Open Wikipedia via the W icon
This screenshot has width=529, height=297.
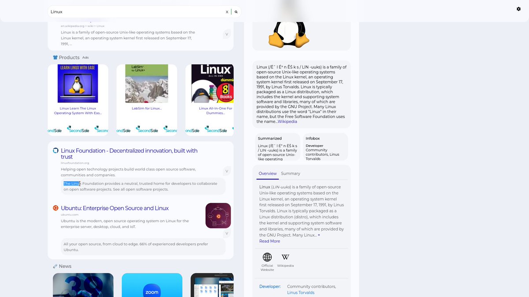(285, 257)
